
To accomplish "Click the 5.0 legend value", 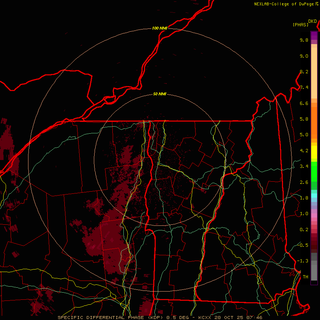I will (x=304, y=135).
